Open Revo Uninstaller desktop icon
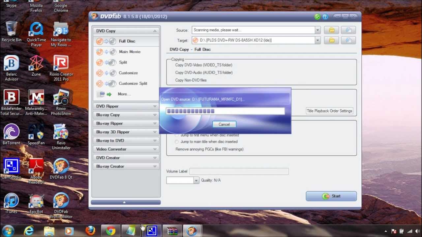 tap(61, 137)
